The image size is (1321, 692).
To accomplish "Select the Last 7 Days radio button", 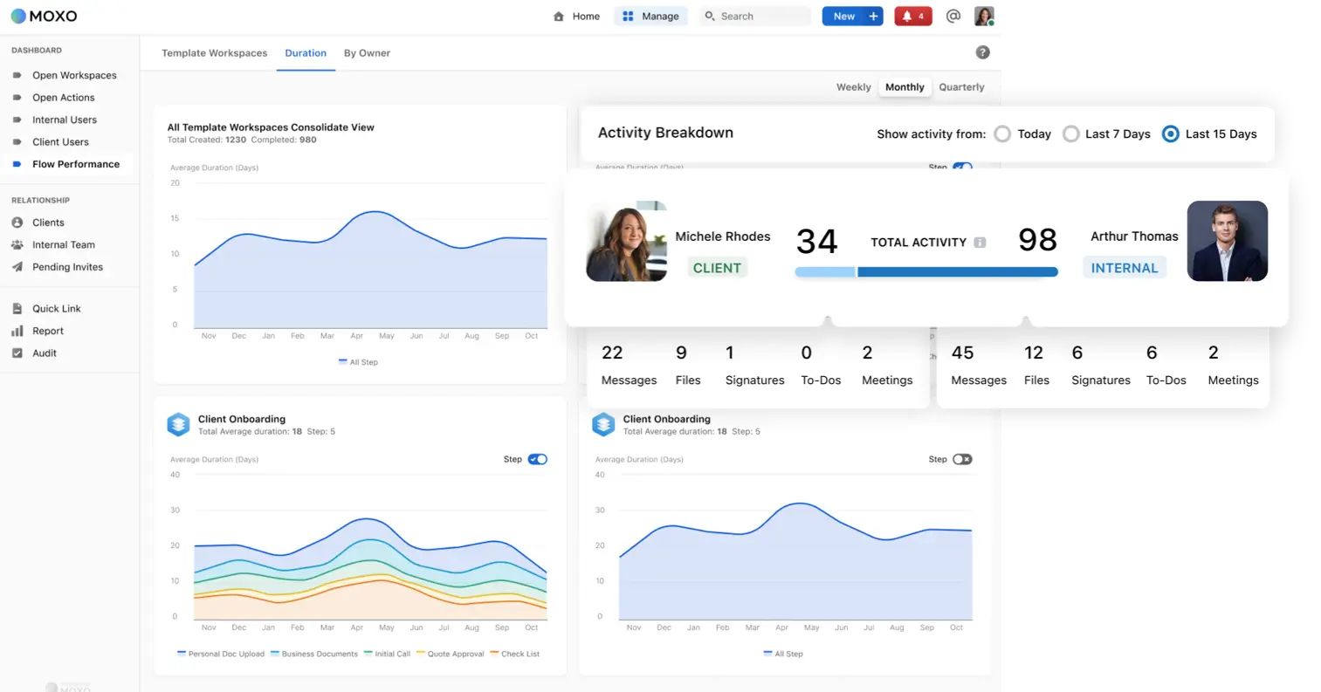I will point(1071,134).
